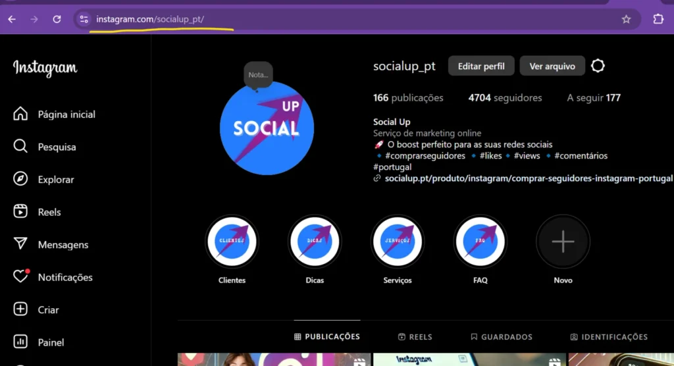
Task: Switch to the IDENTIFICAÇÕES tab
Action: 609,337
